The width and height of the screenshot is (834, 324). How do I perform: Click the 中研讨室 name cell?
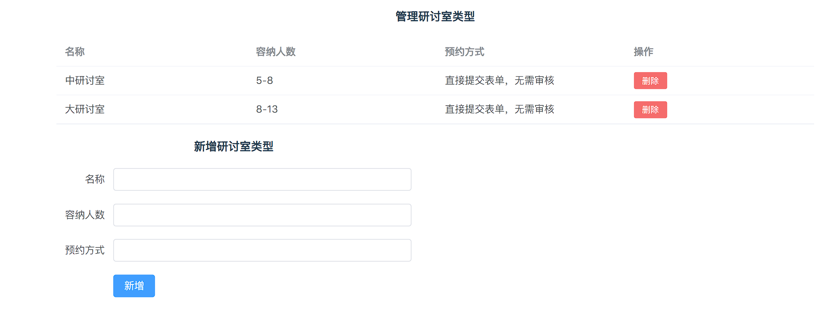coord(85,81)
